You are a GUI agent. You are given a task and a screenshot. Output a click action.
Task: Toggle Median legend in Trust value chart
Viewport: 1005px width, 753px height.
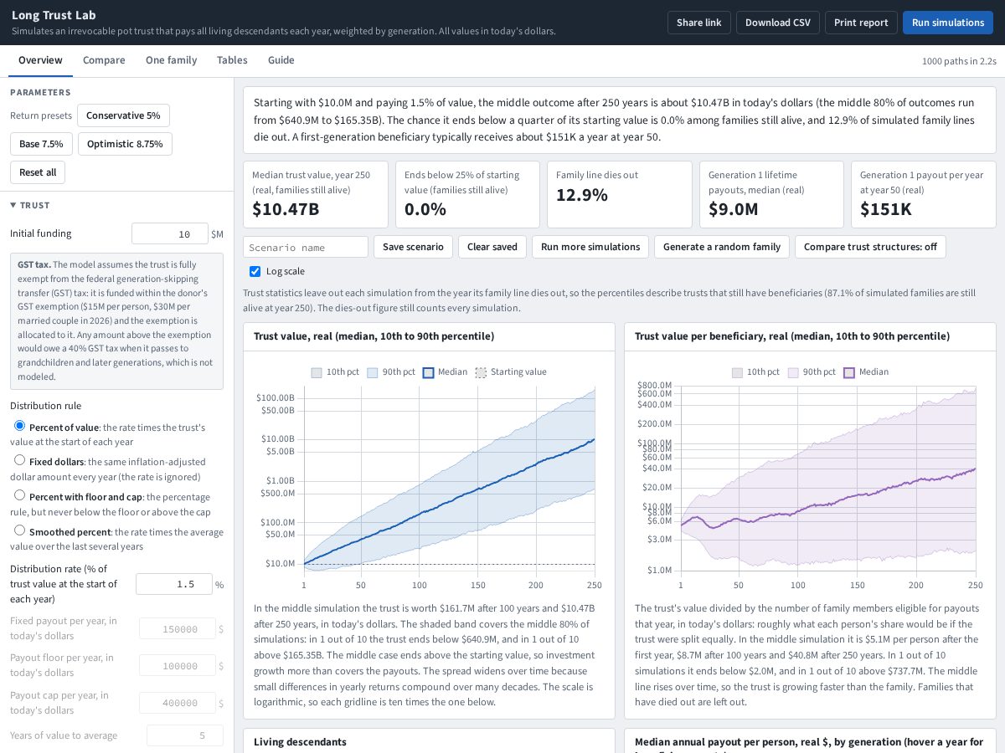pos(446,372)
